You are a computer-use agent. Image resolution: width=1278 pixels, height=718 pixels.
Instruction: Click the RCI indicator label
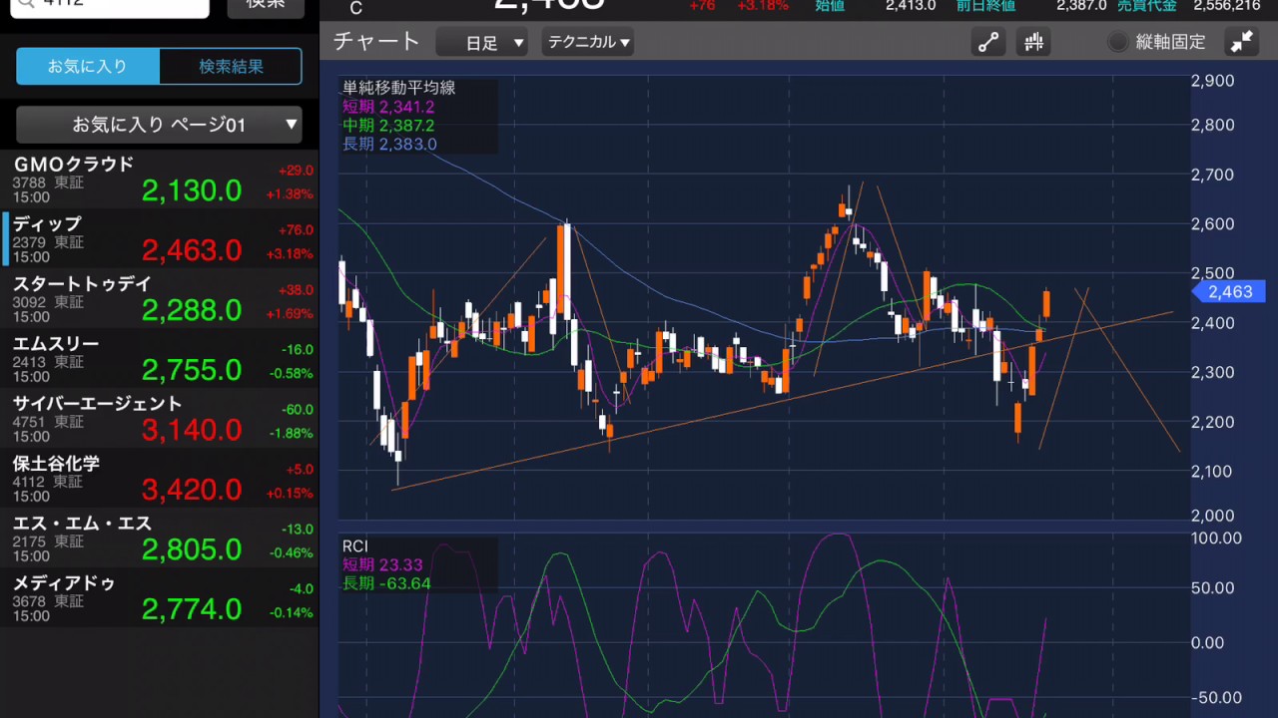click(x=355, y=546)
